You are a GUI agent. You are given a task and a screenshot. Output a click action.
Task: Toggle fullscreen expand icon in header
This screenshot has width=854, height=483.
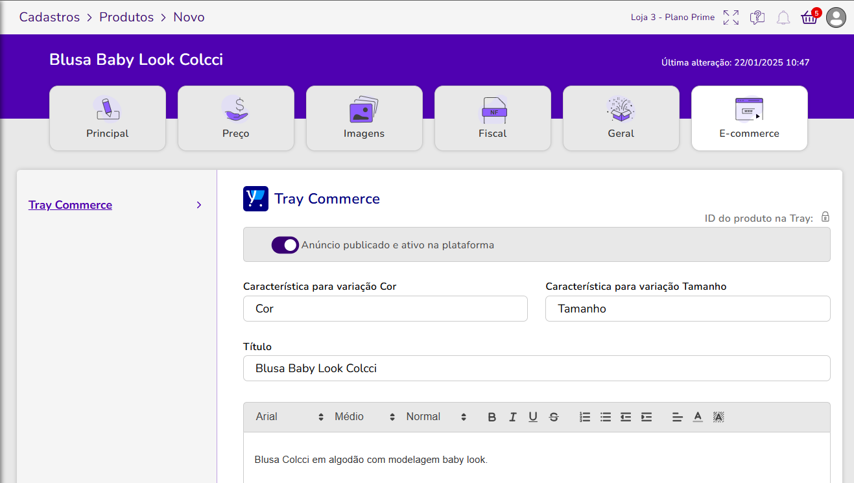(x=731, y=18)
